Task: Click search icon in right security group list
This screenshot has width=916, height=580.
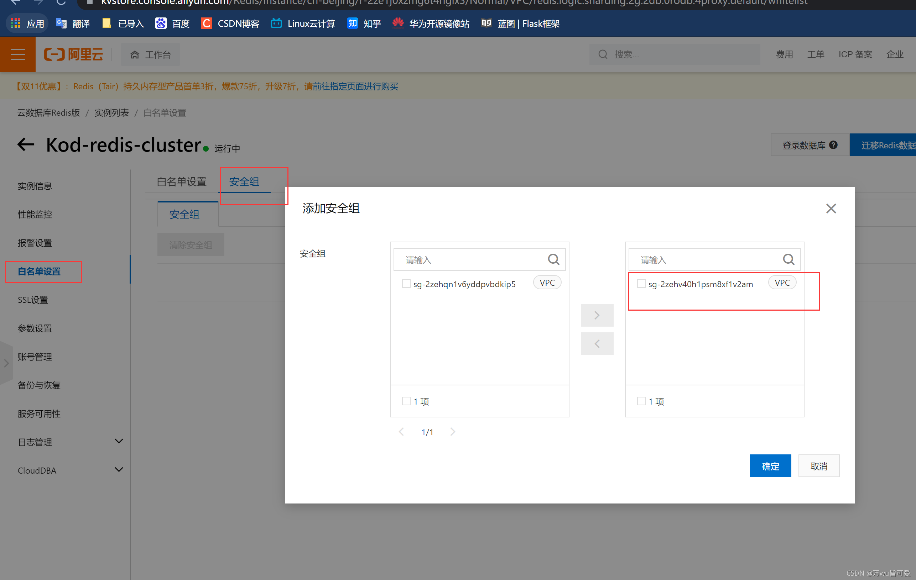Action: coord(789,260)
